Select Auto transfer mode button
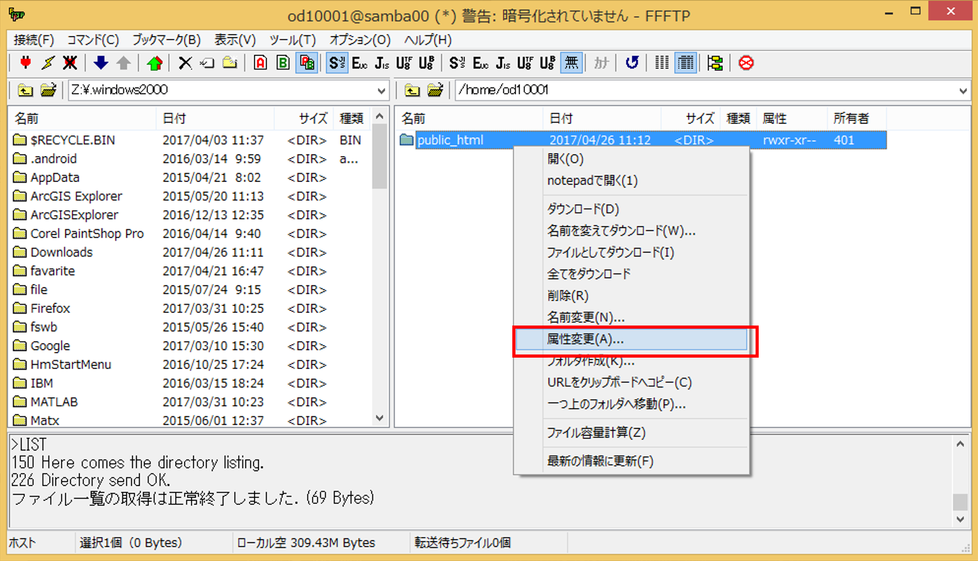The height and width of the screenshot is (561, 978). [307, 63]
